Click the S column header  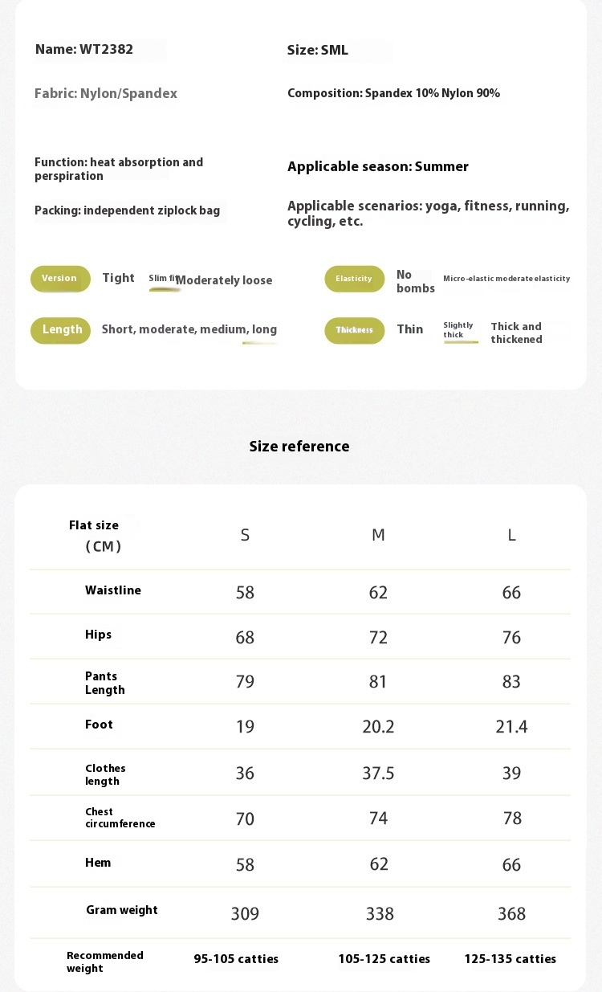click(245, 535)
